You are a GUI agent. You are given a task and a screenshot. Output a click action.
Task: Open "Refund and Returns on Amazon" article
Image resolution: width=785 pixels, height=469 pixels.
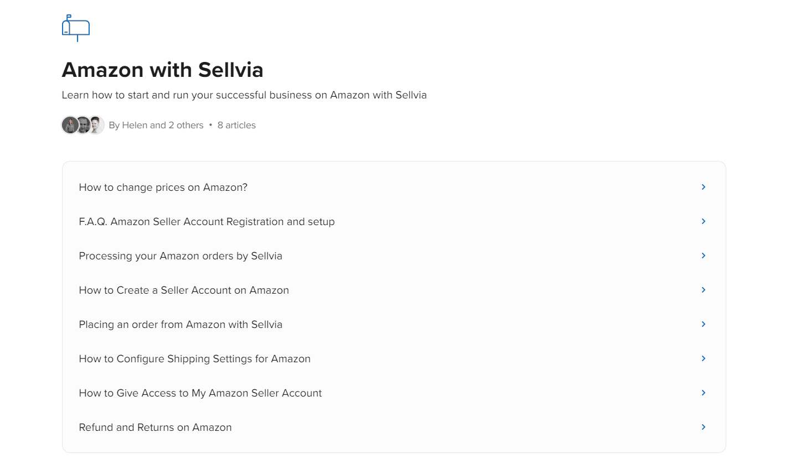pos(155,428)
